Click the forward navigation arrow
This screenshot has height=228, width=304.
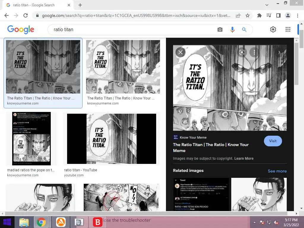click(16, 15)
